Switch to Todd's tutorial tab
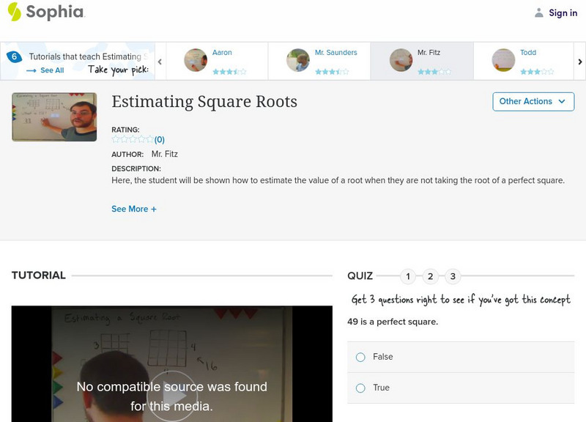 tap(523, 60)
